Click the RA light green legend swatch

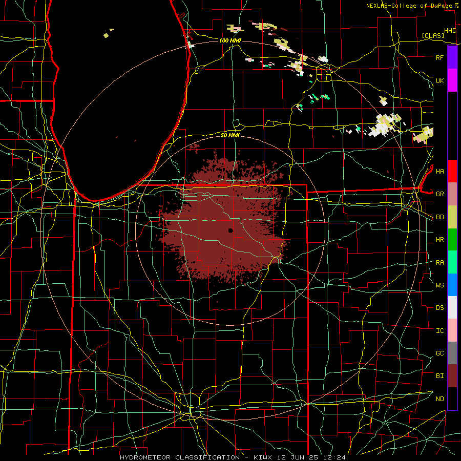pyautogui.click(x=452, y=262)
